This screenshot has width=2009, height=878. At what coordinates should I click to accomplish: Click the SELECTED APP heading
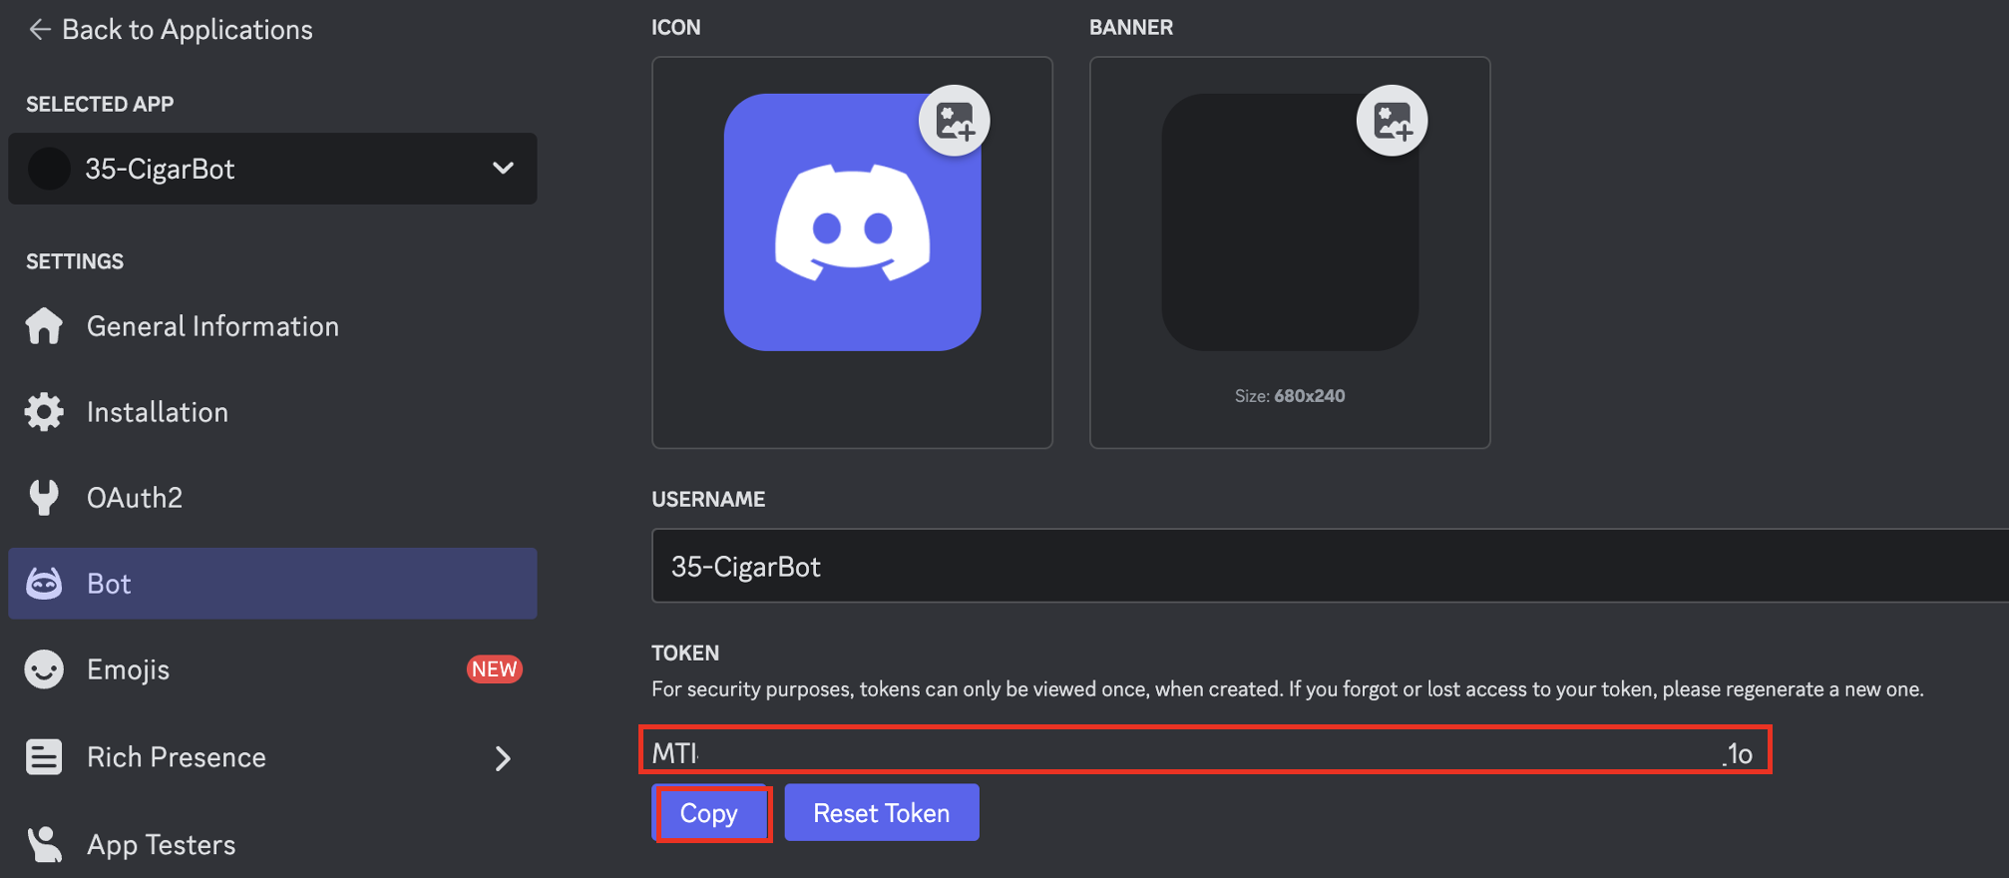pos(100,105)
